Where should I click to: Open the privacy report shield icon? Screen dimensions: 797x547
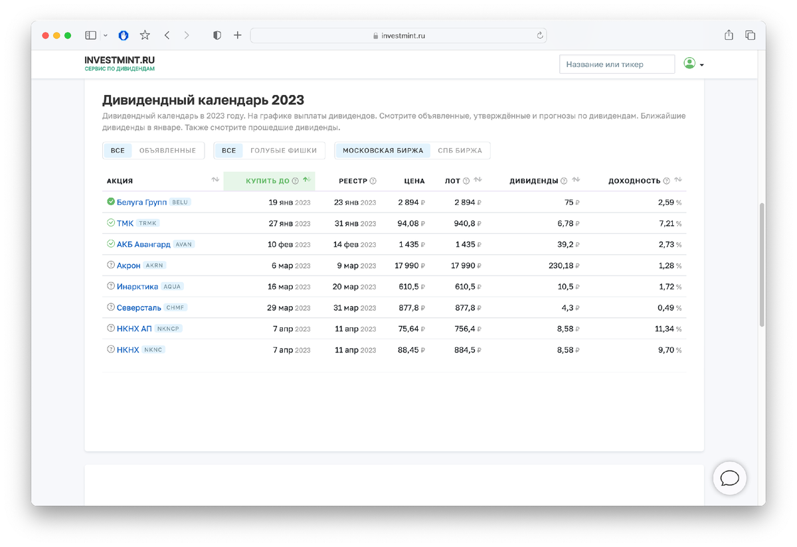tap(217, 35)
